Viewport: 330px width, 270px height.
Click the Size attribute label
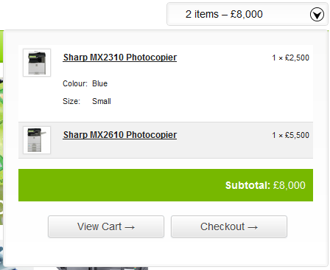click(x=71, y=101)
